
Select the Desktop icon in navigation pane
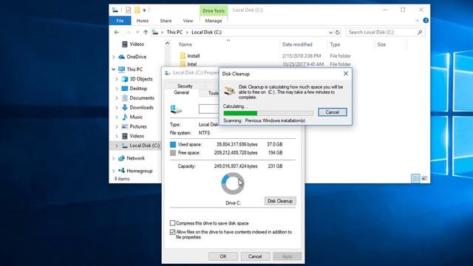pos(125,89)
